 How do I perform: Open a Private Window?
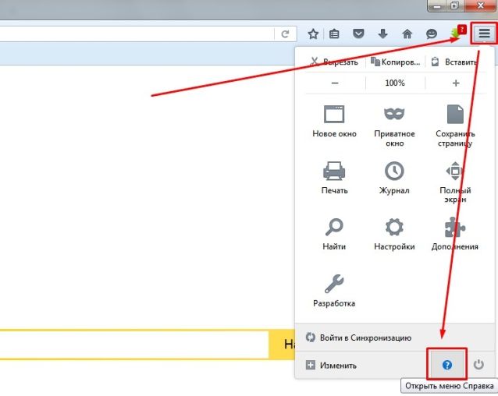coord(394,116)
